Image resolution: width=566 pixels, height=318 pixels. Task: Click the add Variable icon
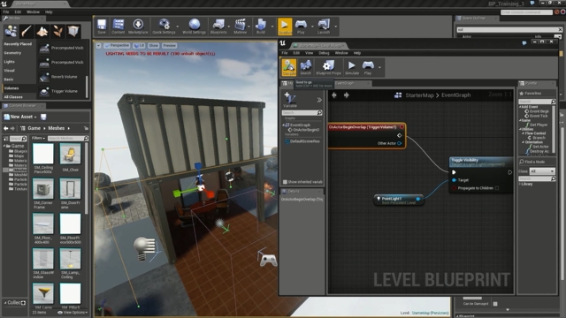290,100
